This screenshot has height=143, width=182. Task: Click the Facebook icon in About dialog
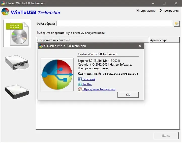click(80, 79)
